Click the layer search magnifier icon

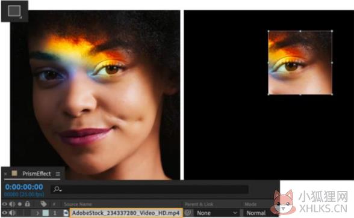point(57,189)
